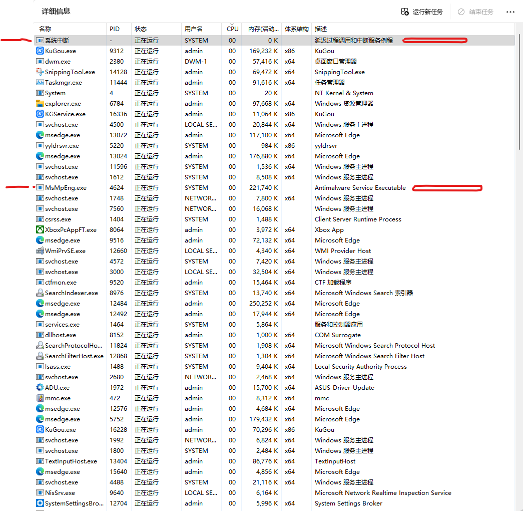
Task: Click the KuGou.exe icon with PID 16228
Action: click(x=40, y=429)
